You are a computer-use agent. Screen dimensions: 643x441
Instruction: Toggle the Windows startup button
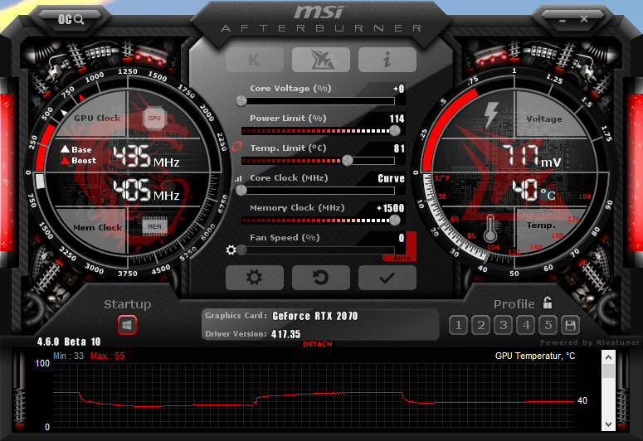pyautogui.click(x=127, y=326)
